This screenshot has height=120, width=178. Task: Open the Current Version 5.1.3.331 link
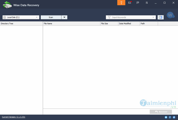(x=13, y=117)
